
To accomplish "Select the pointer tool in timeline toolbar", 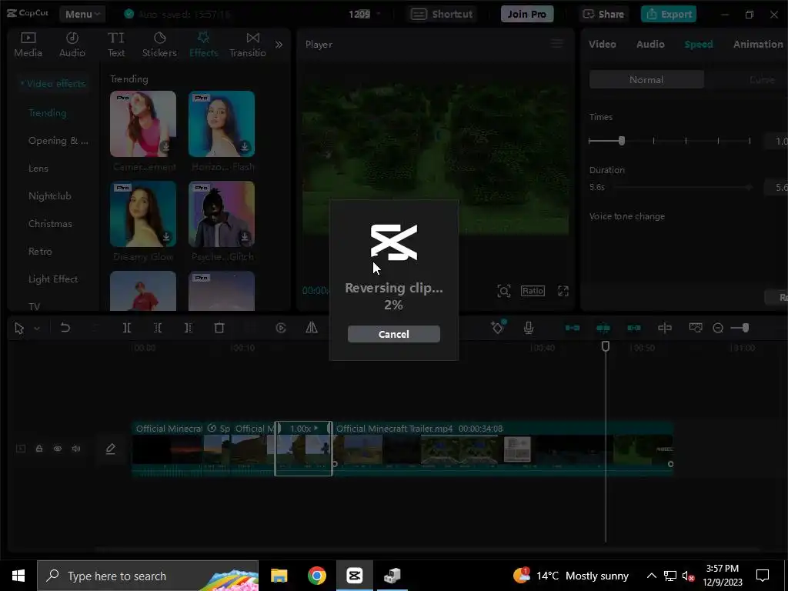I will pos(19,328).
